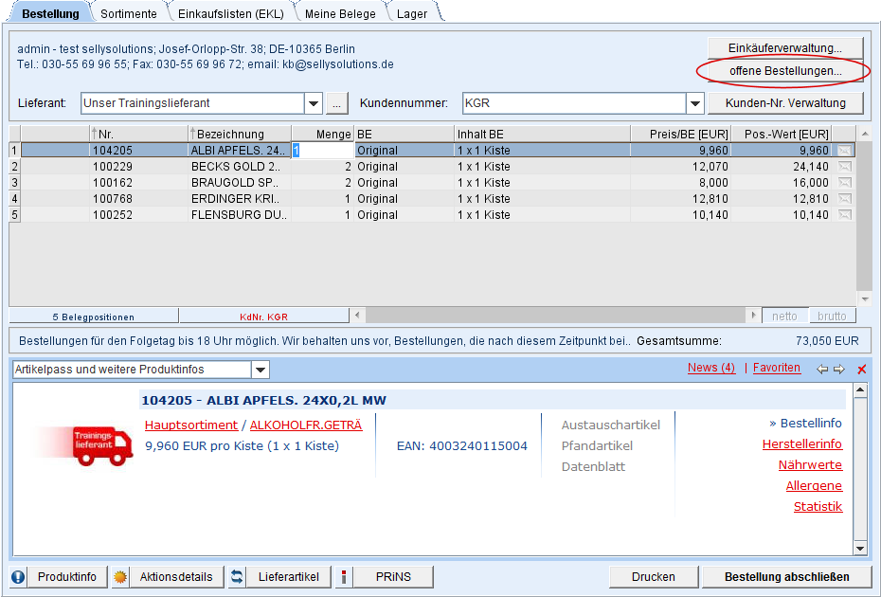Click the Menge field for ALBI APFELS
The width and height of the screenshot is (881, 597).
coord(322,150)
